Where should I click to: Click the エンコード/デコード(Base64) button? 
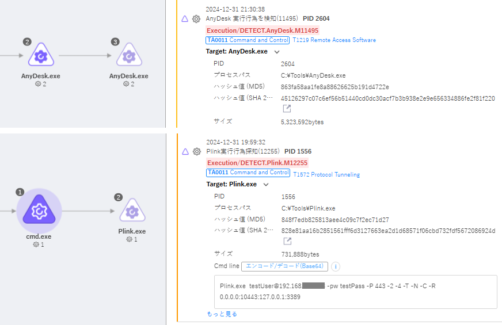[284, 266]
